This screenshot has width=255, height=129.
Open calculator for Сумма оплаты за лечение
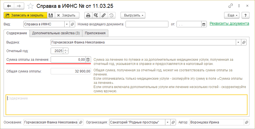point(88,60)
